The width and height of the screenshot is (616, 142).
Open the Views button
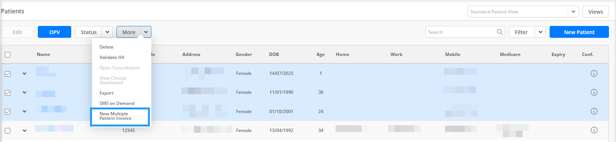[596, 11]
